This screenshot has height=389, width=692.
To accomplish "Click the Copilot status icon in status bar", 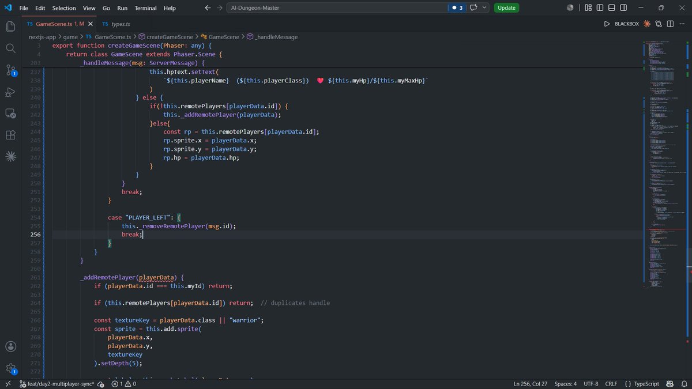I will pyautogui.click(x=669, y=384).
